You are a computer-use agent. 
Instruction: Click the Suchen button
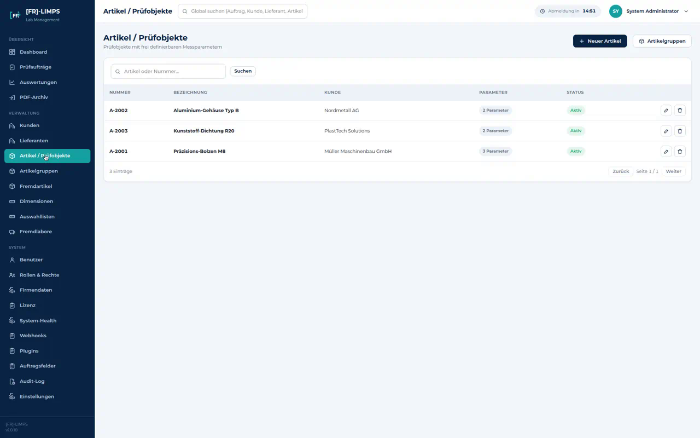[x=243, y=71]
